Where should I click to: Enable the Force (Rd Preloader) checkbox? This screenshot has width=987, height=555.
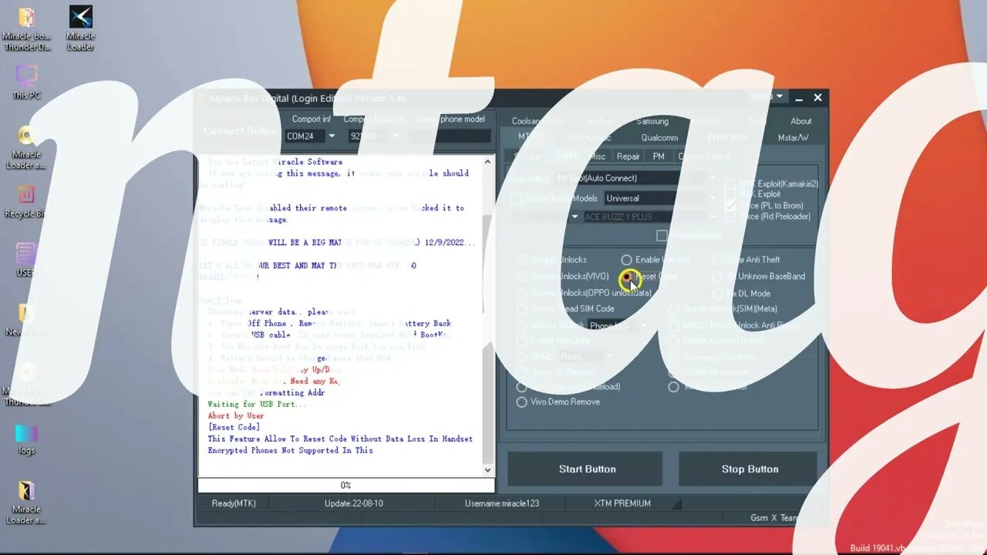click(x=730, y=217)
